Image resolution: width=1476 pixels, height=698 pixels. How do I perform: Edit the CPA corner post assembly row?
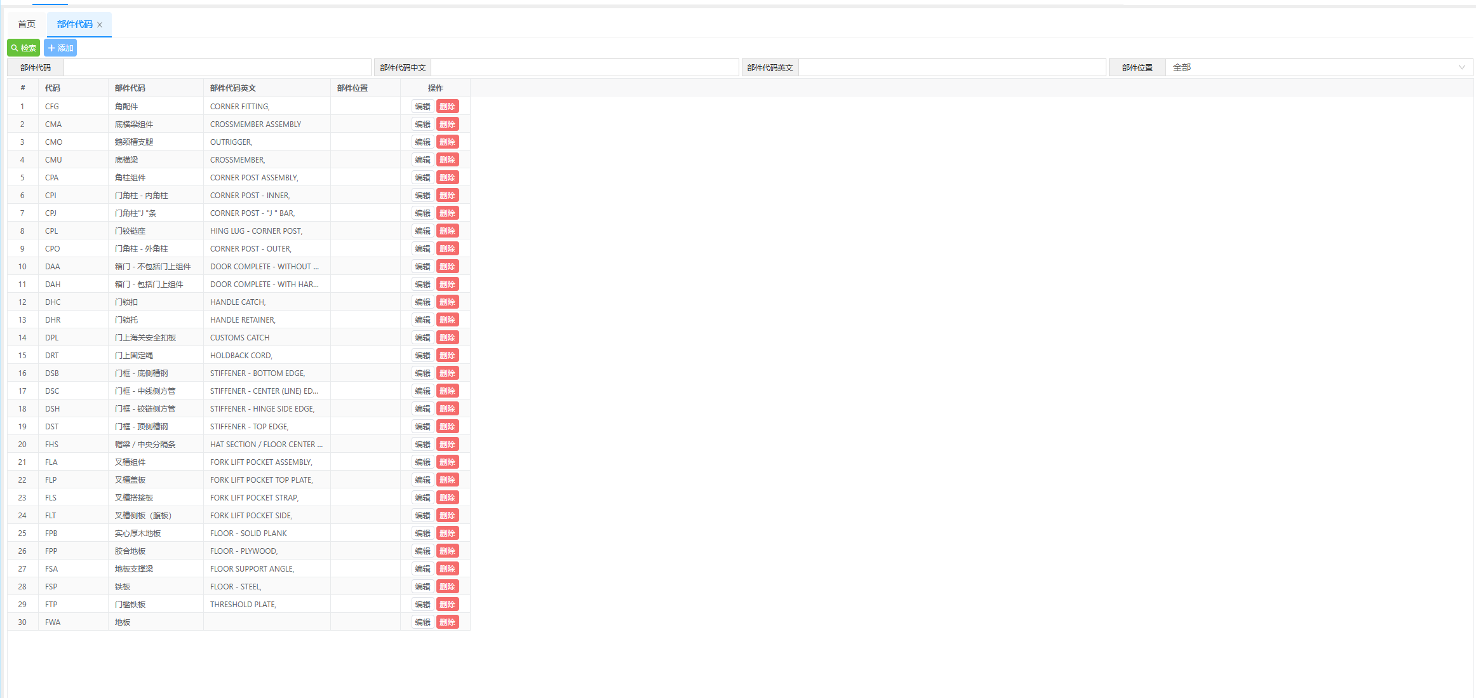tap(422, 178)
